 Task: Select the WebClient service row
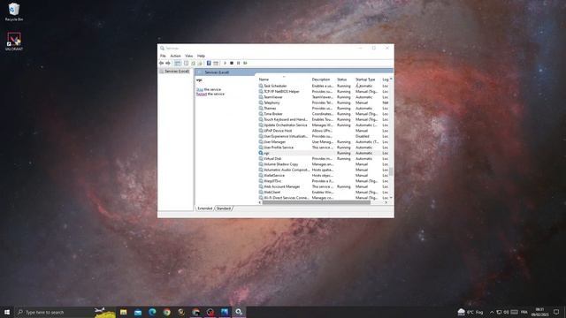click(x=324, y=193)
